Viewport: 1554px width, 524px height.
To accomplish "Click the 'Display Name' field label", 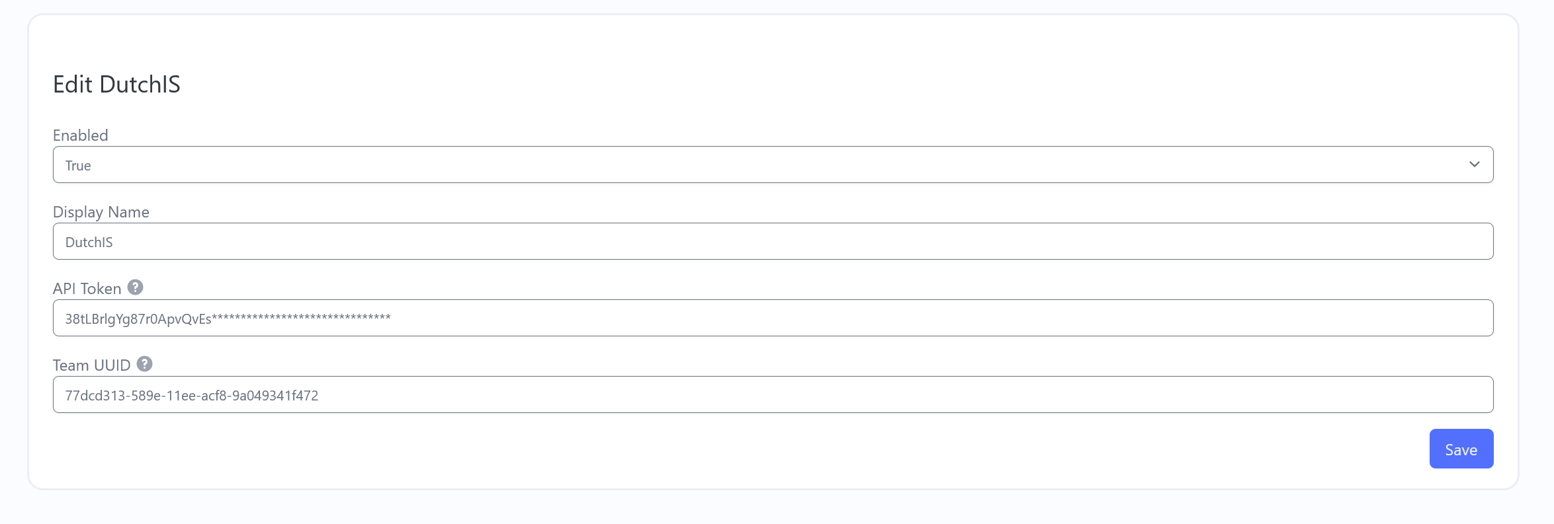I will [101, 212].
